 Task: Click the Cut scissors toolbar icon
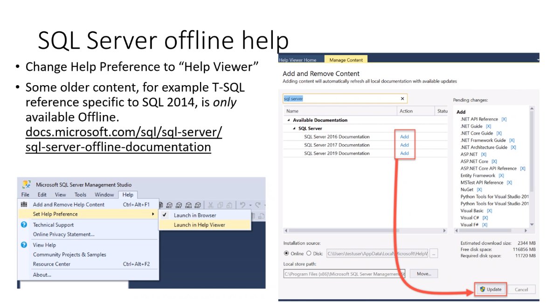point(210,205)
